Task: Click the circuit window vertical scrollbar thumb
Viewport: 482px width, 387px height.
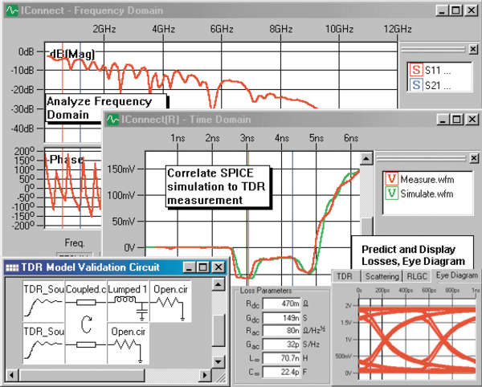Action: click(x=219, y=331)
